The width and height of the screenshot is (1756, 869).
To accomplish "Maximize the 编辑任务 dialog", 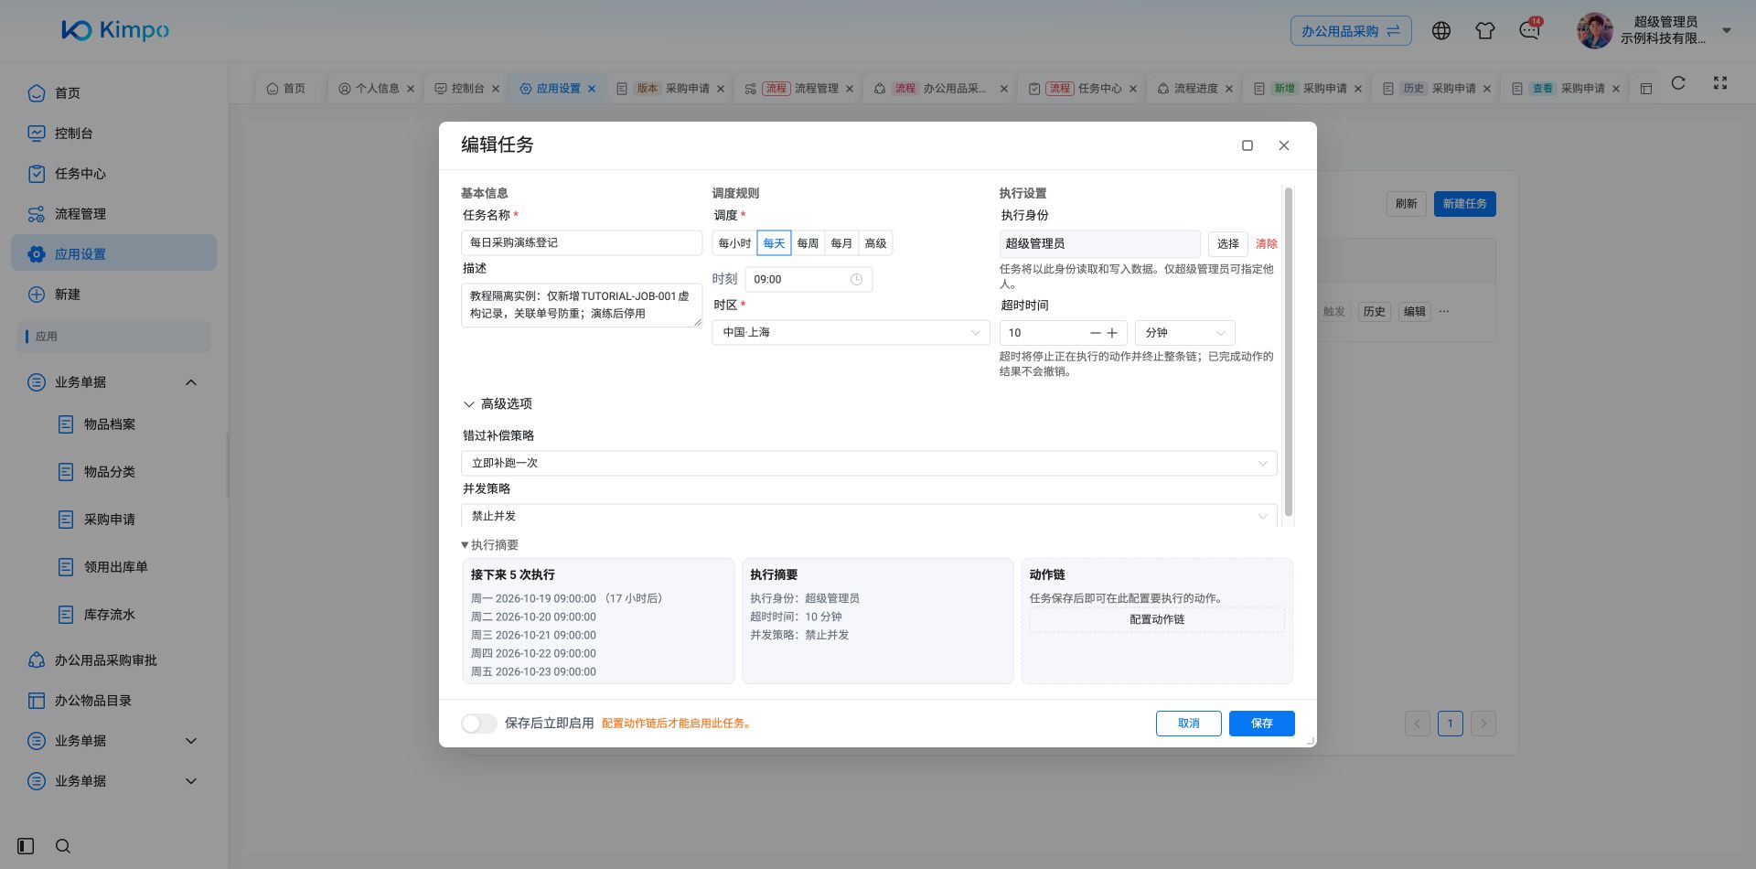I will pyautogui.click(x=1247, y=145).
